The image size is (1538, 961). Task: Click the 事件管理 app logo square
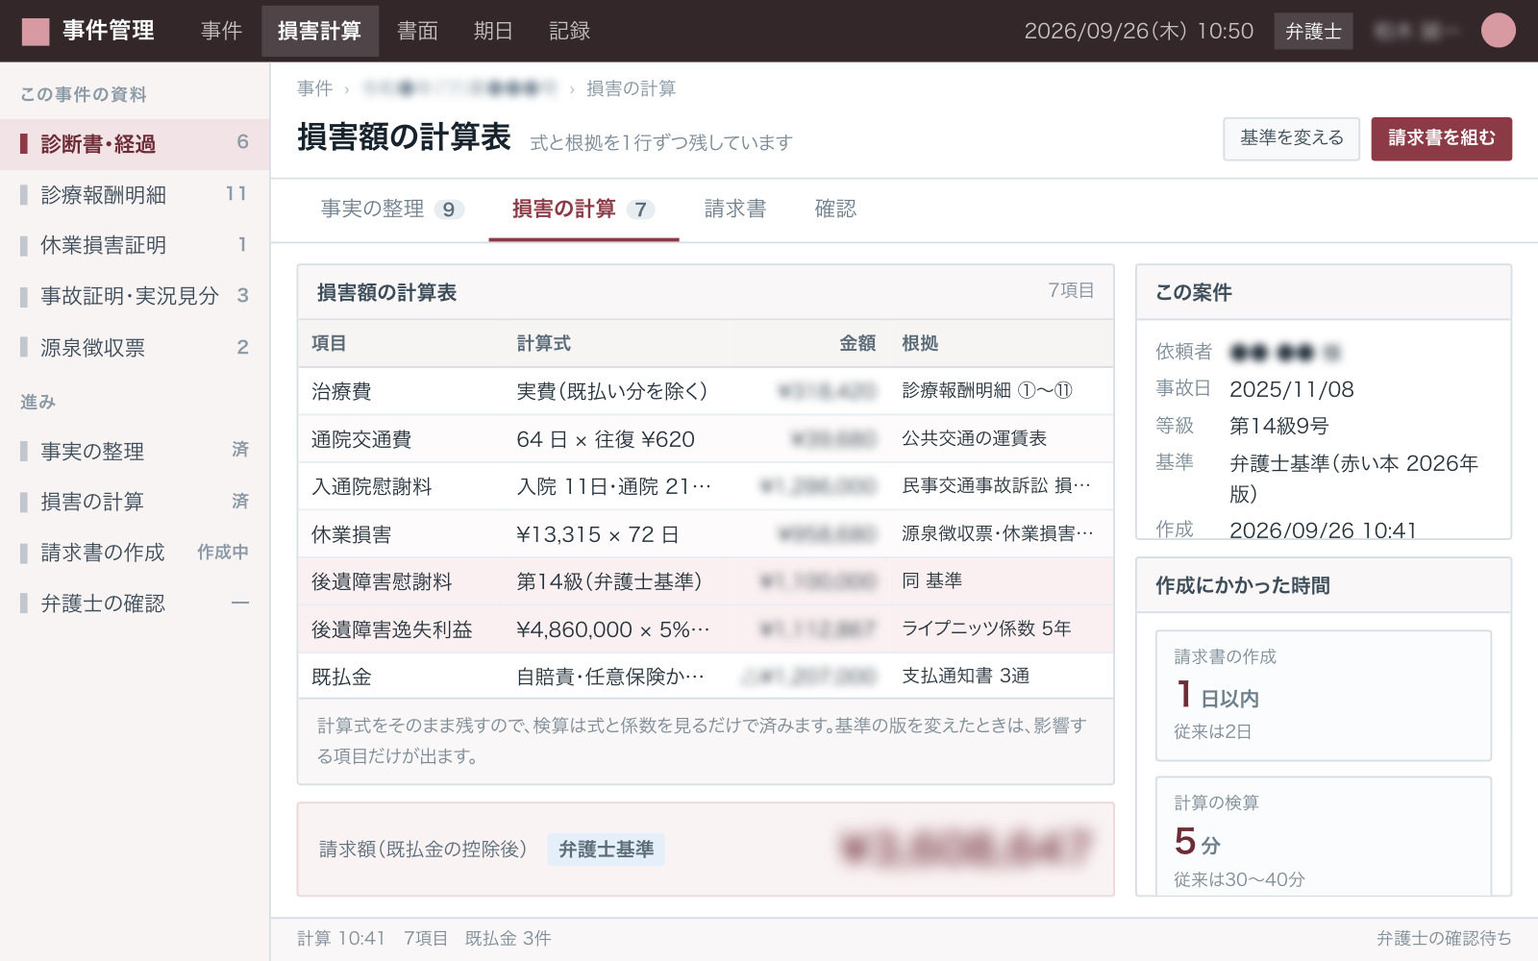(x=36, y=32)
